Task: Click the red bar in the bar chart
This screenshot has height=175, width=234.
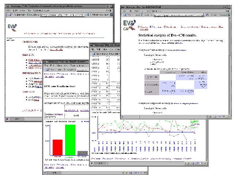Action: coord(58,147)
